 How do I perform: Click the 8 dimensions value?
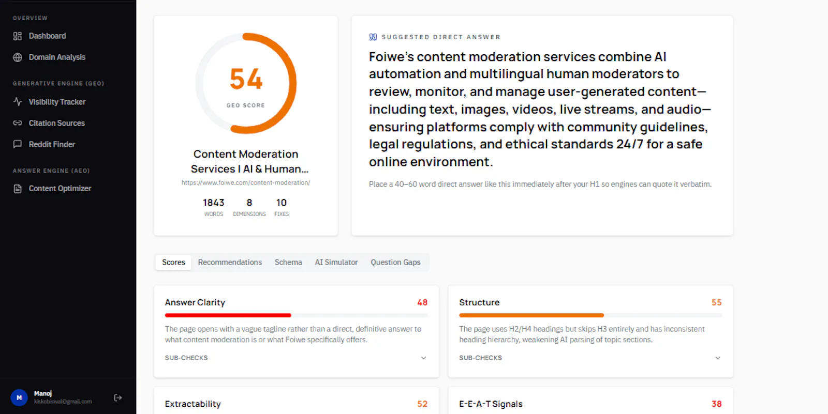coord(249,203)
